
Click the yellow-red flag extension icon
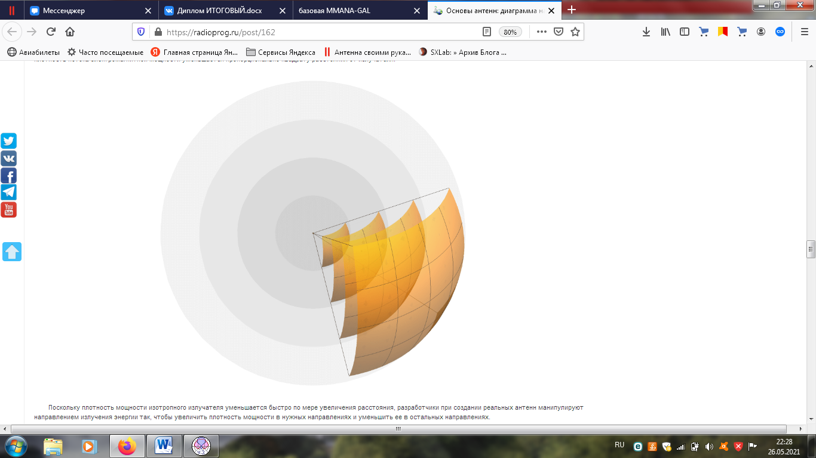click(723, 32)
